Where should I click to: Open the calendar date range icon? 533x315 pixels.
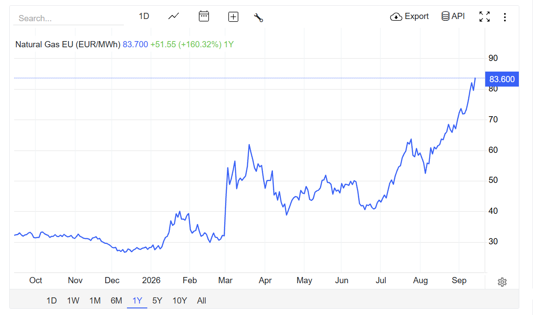(x=203, y=16)
